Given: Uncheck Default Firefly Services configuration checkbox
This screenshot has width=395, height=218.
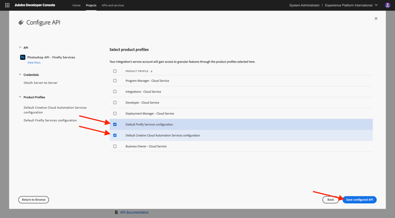Looking at the screenshot, I should point(115,124).
